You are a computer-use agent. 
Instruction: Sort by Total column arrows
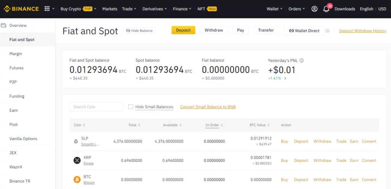coord(139,125)
